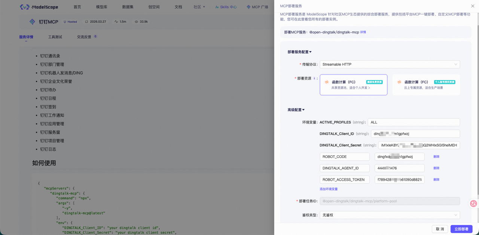Open 模型库 in the top navigation

coord(101,7)
